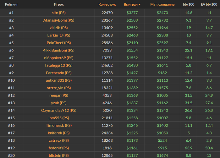This screenshot has width=220, height=158.
Task: Open 4ikkiBamBoni (PS) profile link
Action: click(59, 50)
